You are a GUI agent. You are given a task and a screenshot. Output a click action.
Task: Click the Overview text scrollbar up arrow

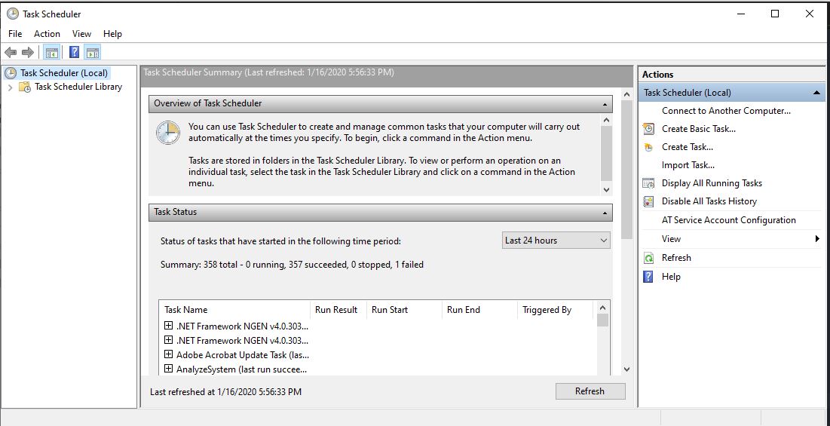pos(607,120)
